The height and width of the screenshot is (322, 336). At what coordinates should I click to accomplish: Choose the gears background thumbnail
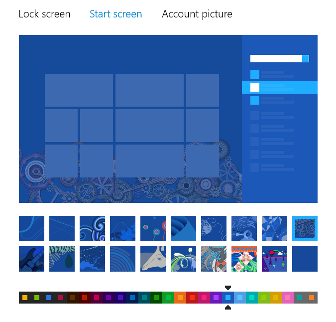pos(305,228)
